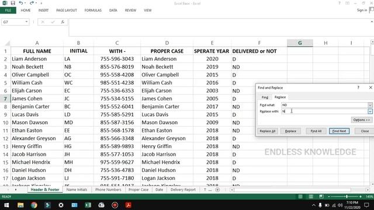Select column G header
374x210 pixels.
tap(300, 43)
